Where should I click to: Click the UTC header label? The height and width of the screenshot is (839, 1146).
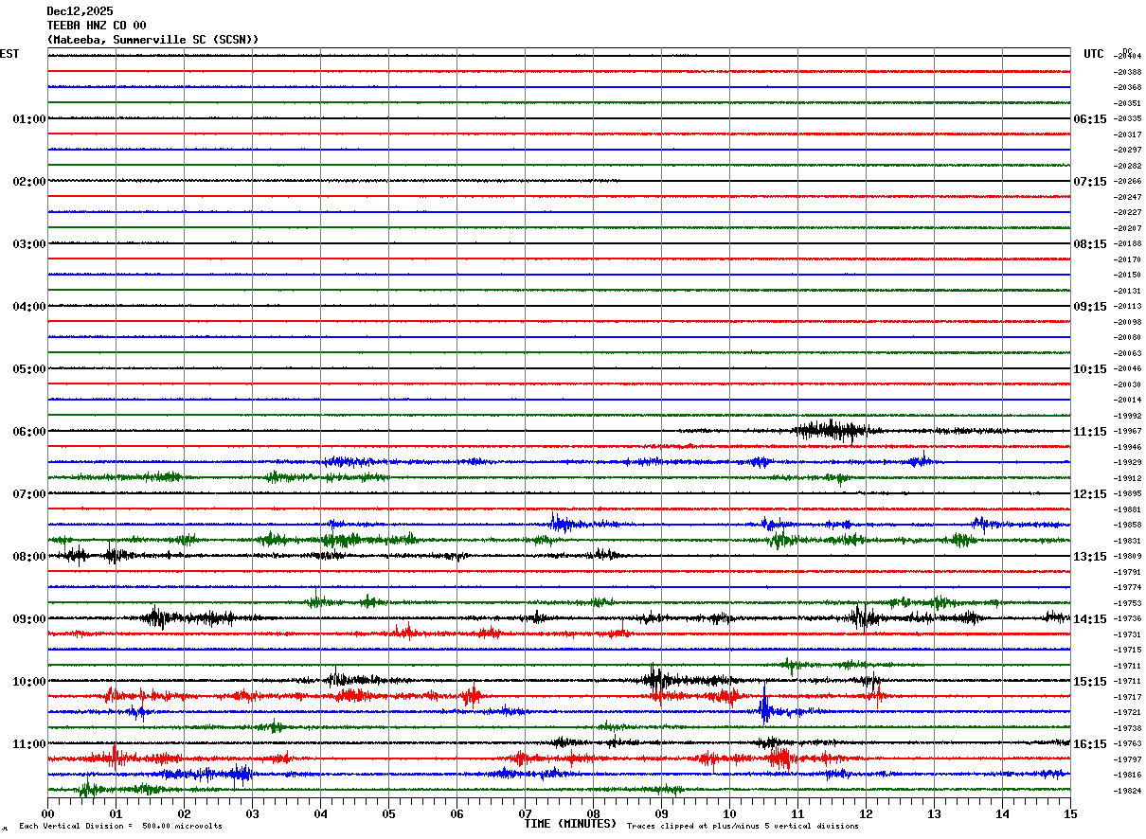coord(1094,54)
